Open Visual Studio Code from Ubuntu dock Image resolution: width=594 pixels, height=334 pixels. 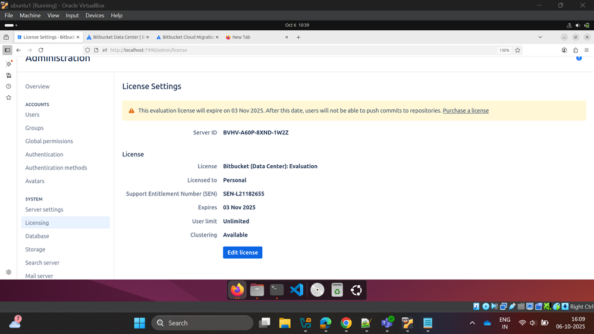pos(297,290)
